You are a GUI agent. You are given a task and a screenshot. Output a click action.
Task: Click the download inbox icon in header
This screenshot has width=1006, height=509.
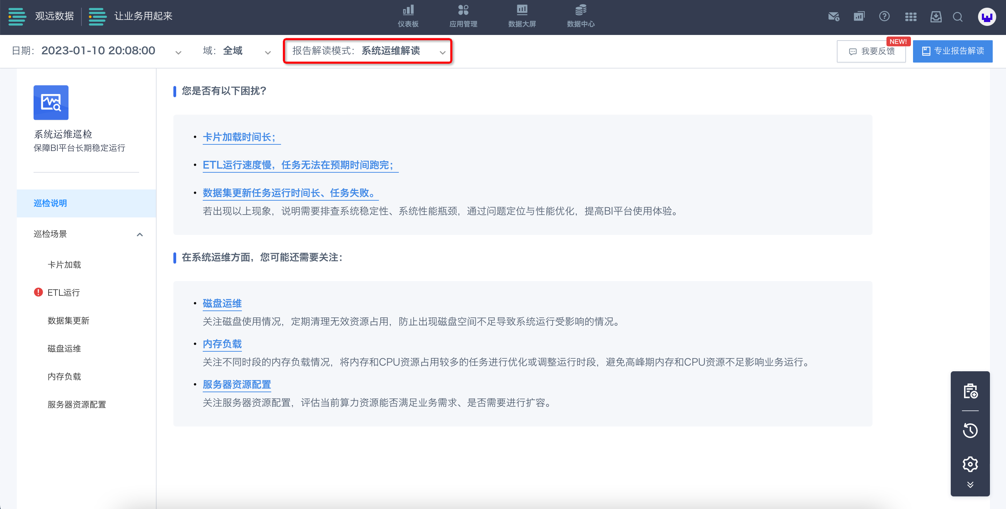936,17
